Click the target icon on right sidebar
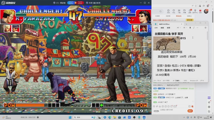 209,107
